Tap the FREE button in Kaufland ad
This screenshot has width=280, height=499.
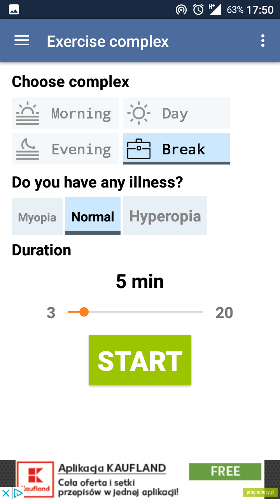tap(225, 471)
